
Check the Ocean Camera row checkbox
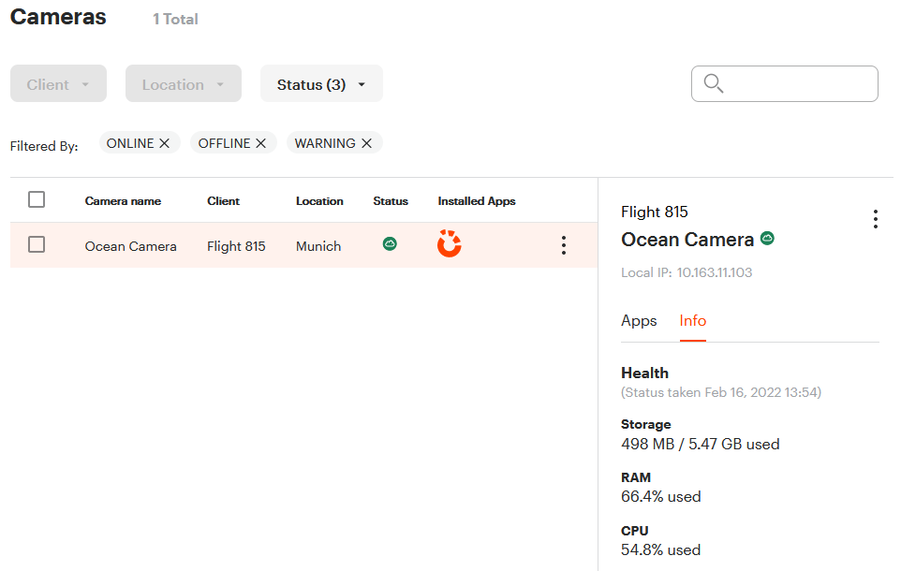37,244
